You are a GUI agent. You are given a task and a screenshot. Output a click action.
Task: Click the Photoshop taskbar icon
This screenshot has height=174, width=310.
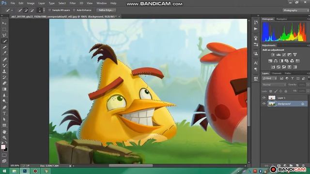pyautogui.click(x=25, y=171)
